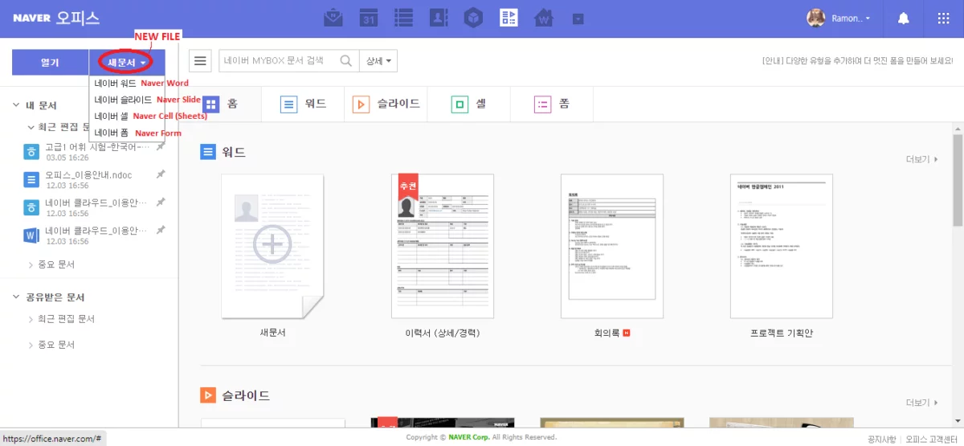The width and height of the screenshot is (964, 446).
Task: Click 더보기 link in 워드 section
Action: [921, 159]
